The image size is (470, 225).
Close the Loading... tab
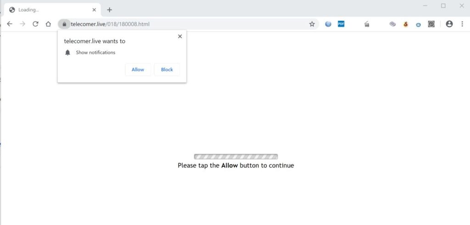(94, 10)
